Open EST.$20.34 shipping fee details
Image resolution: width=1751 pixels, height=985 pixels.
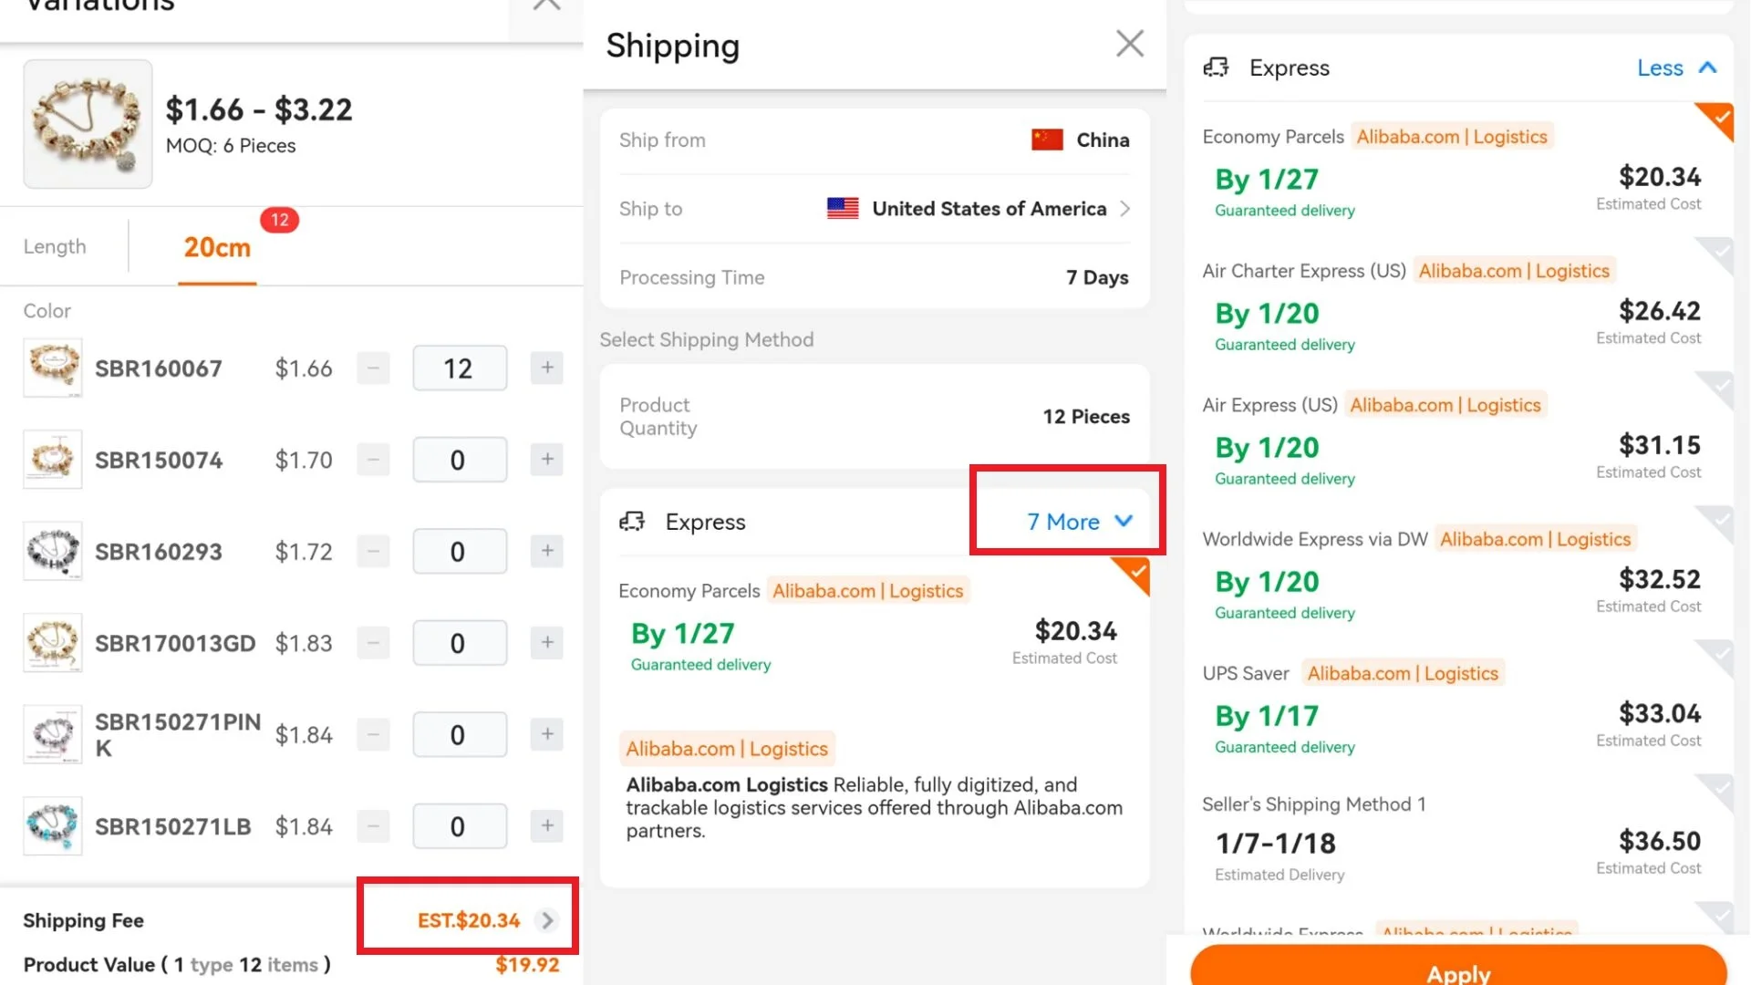point(484,920)
